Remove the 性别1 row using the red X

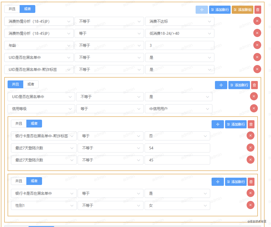250,205
